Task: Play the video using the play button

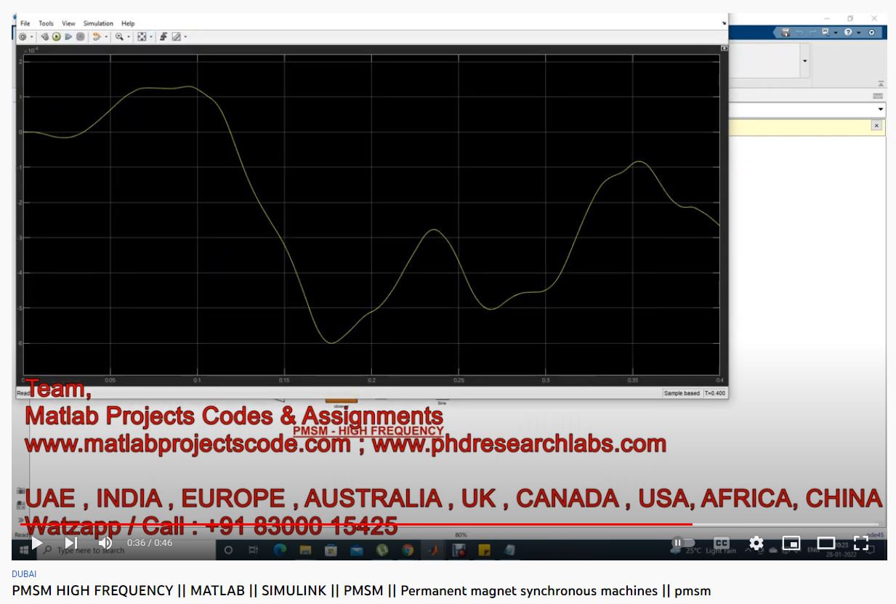Action: [37, 542]
